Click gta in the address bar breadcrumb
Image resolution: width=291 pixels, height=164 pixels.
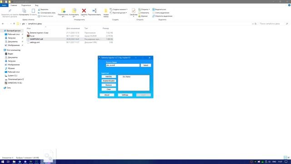pyautogui.click(x=23, y=24)
